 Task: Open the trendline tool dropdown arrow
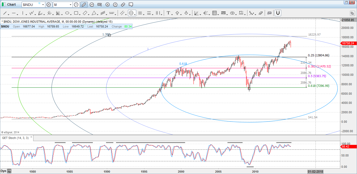8,14
